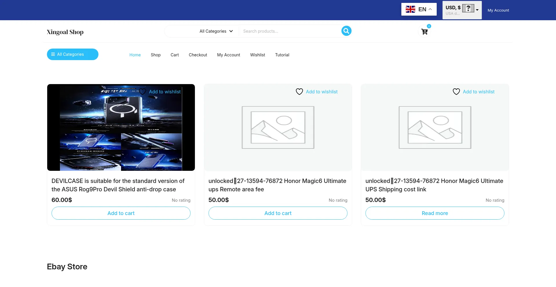Add DEVILCASE anti-drop case to cart
The height and width of the screenshot is (287, 556).
121,213
